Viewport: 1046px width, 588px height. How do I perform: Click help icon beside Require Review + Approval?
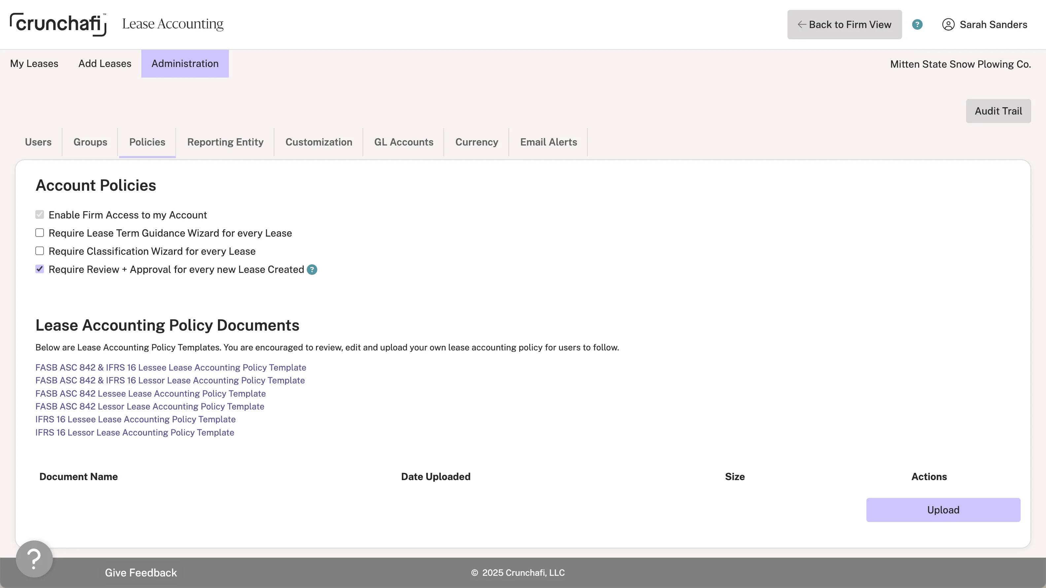click(x=312, y=270)
